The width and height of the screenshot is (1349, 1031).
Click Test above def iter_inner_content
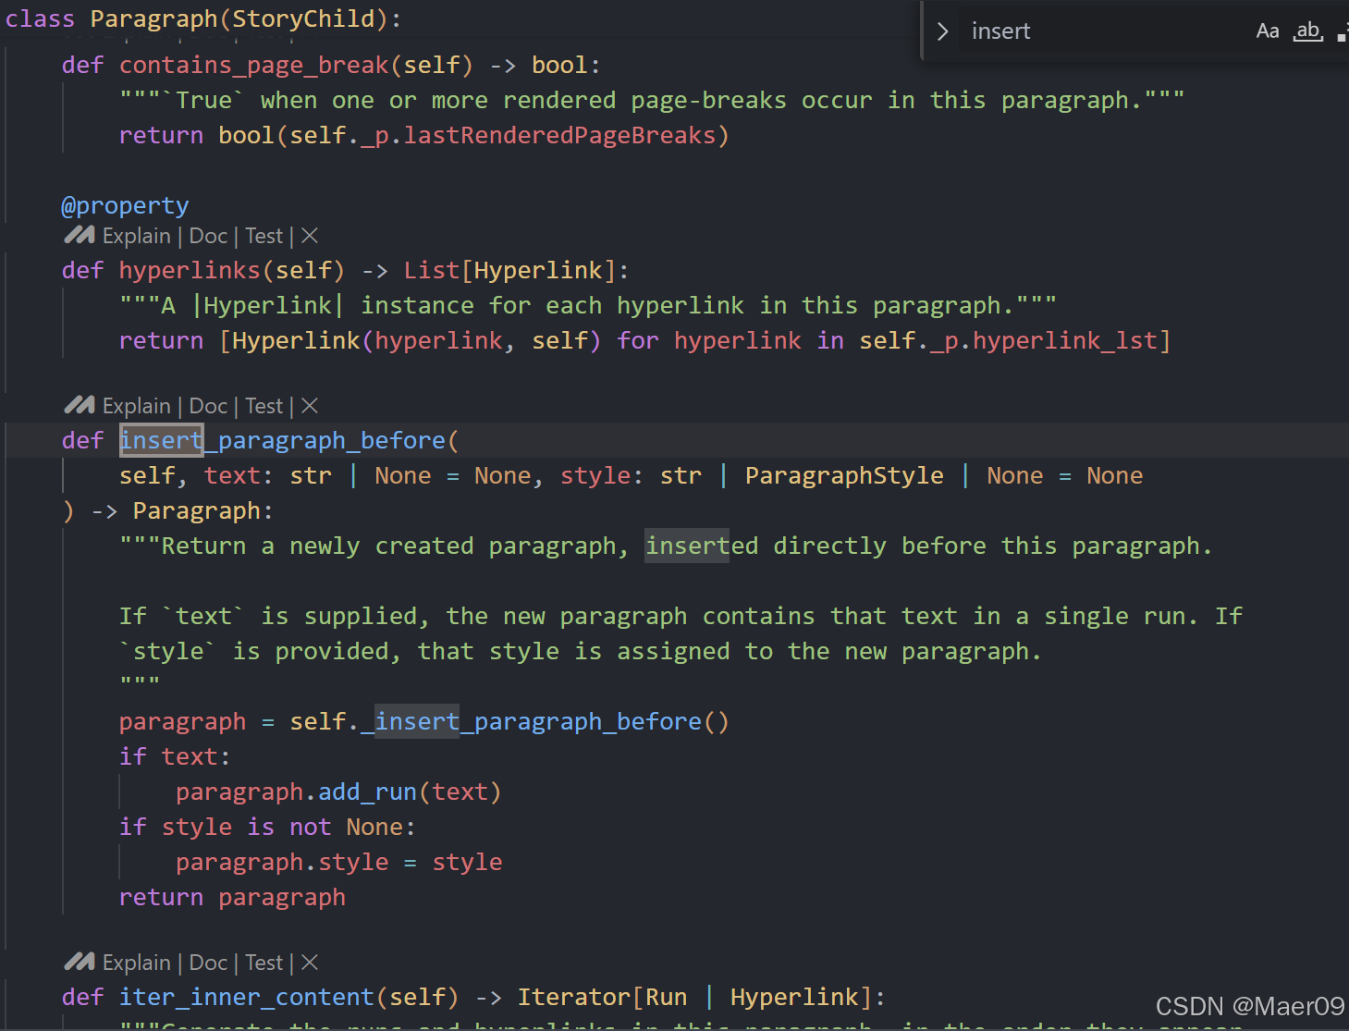pyautogui.click(x=264, y=963)
